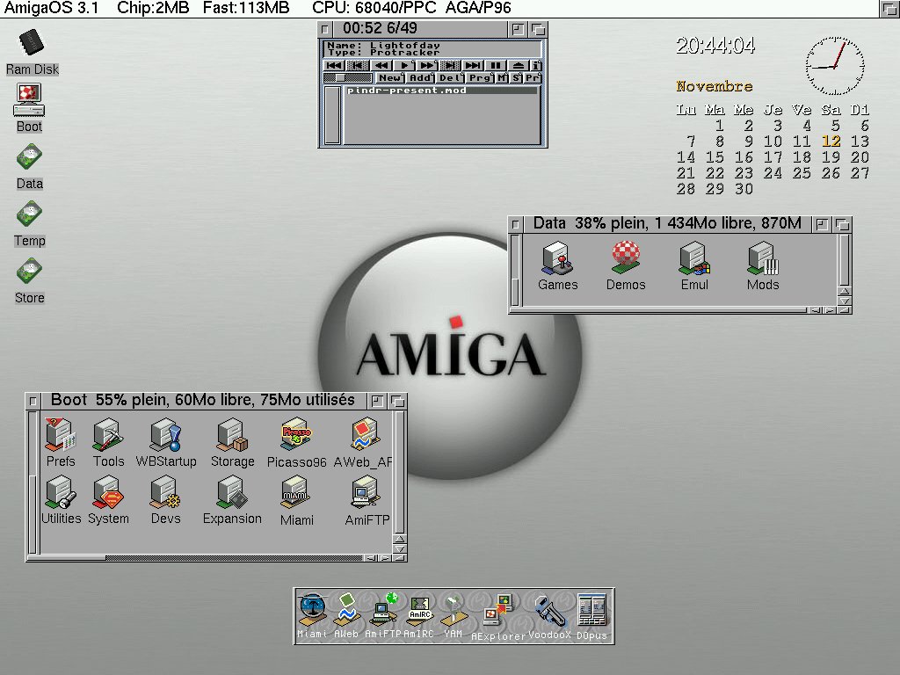Click day 12 in the calendar
Image resolution: width=900 pixels, height=675 pixels.
click(830, 141)
